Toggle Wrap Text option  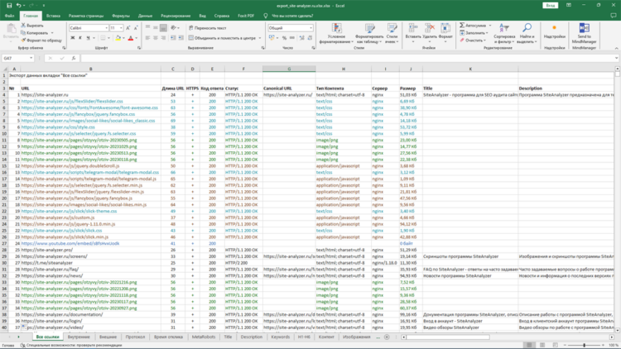click(207, 28)
